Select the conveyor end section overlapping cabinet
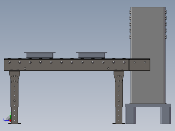 [140, 65]
